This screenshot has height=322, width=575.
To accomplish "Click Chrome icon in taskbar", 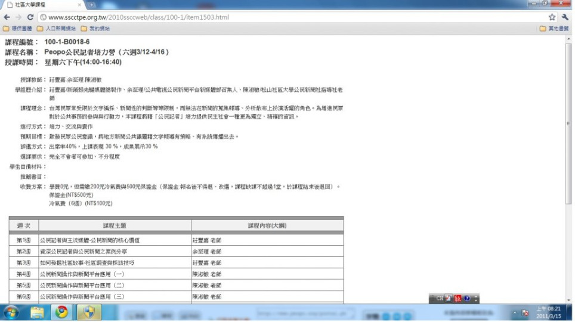I will (61, 312).
